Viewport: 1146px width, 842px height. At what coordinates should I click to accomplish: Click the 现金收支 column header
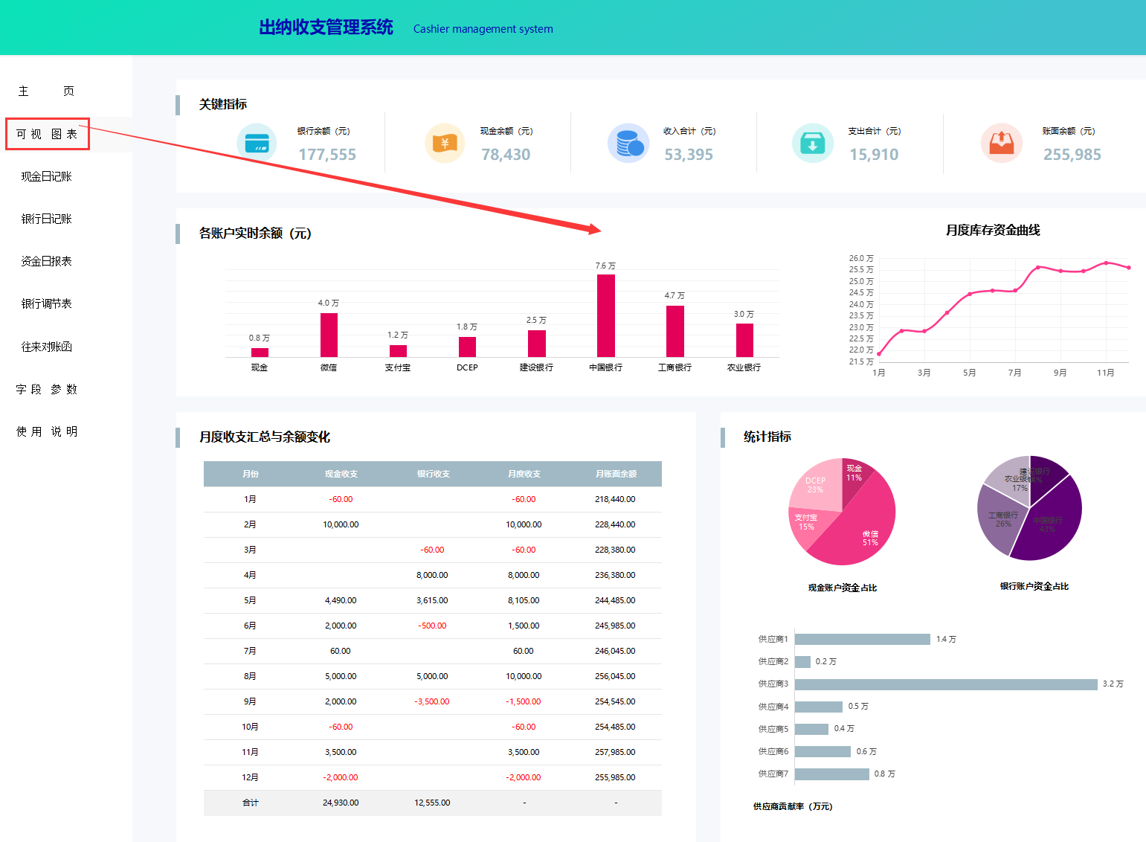click(341, 474)
